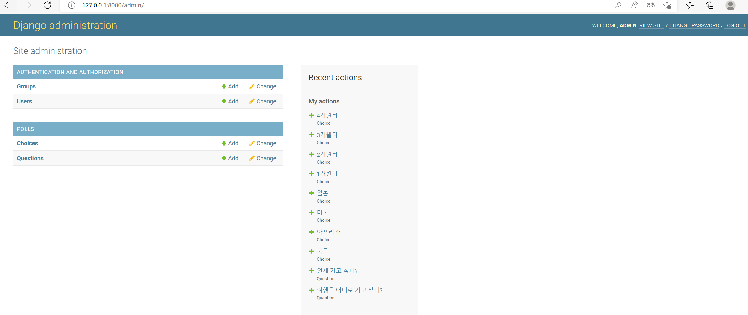Open recent action 4개월뒤

coord(327,115)
